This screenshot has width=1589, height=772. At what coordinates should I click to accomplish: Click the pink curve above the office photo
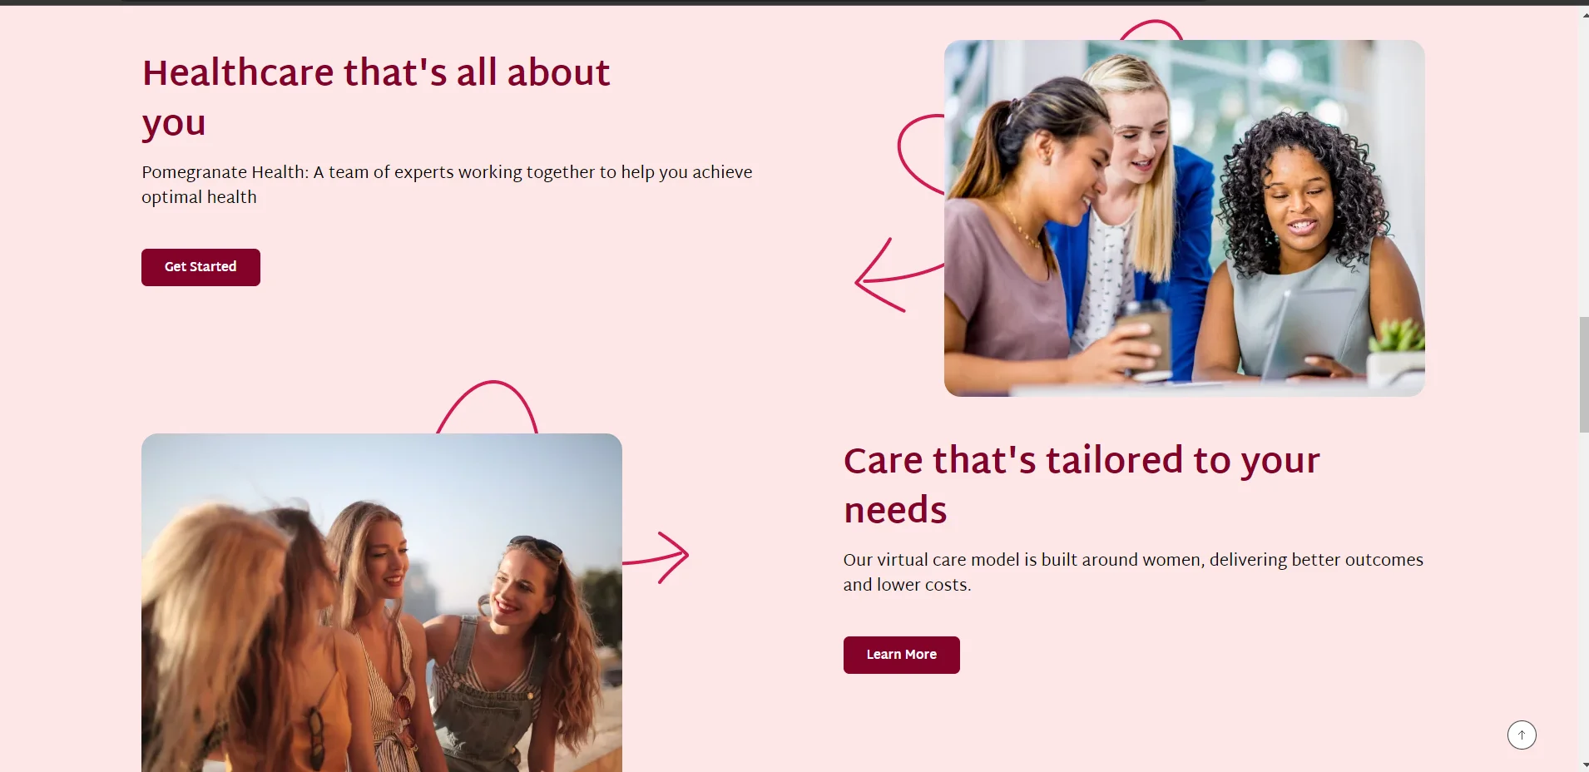tap(1151, 30)
